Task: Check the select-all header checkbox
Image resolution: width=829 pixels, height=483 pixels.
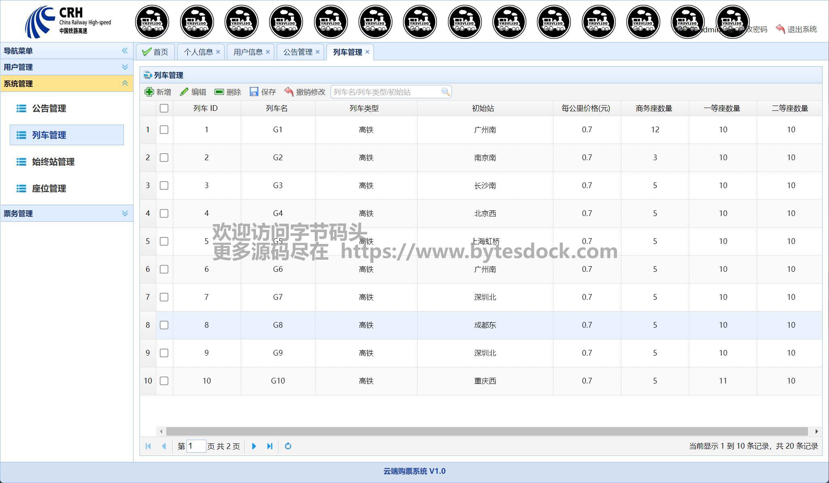Action: coord(164,108)
